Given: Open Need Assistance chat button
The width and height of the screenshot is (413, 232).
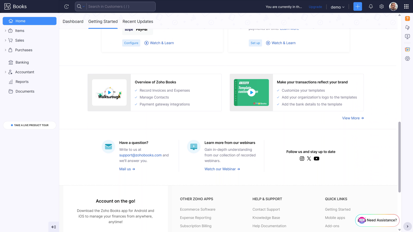Looking at the screenshot, I should pyautogui.click(x=377, y=220).
